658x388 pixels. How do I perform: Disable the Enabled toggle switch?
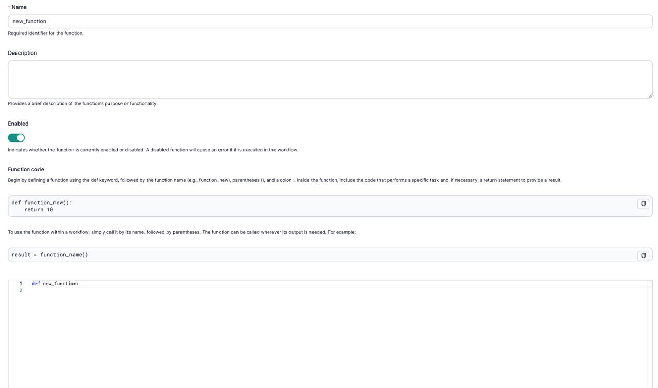point(16,138)
